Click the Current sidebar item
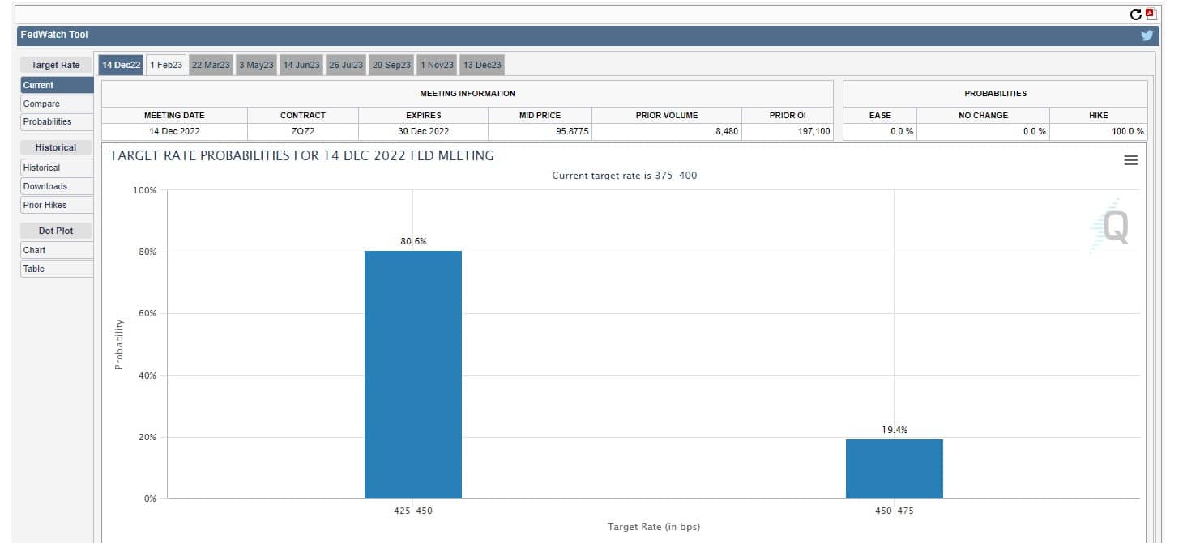This screenshot has height=543, width=1187. [x=57, y=85]
